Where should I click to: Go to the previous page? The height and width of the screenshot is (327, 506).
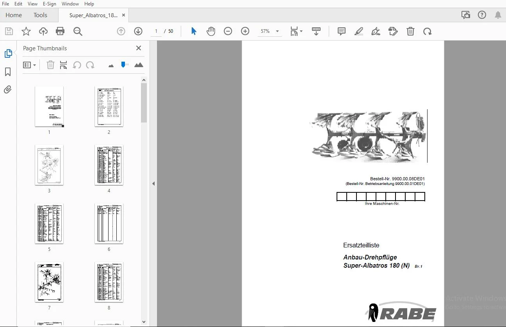click(121, 31)
